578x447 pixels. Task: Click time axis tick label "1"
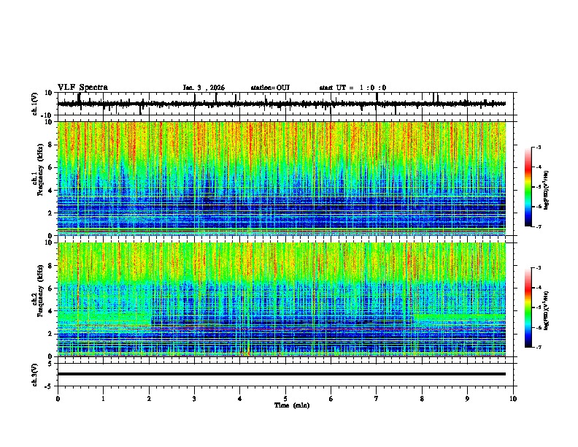[x=103, y=399]
